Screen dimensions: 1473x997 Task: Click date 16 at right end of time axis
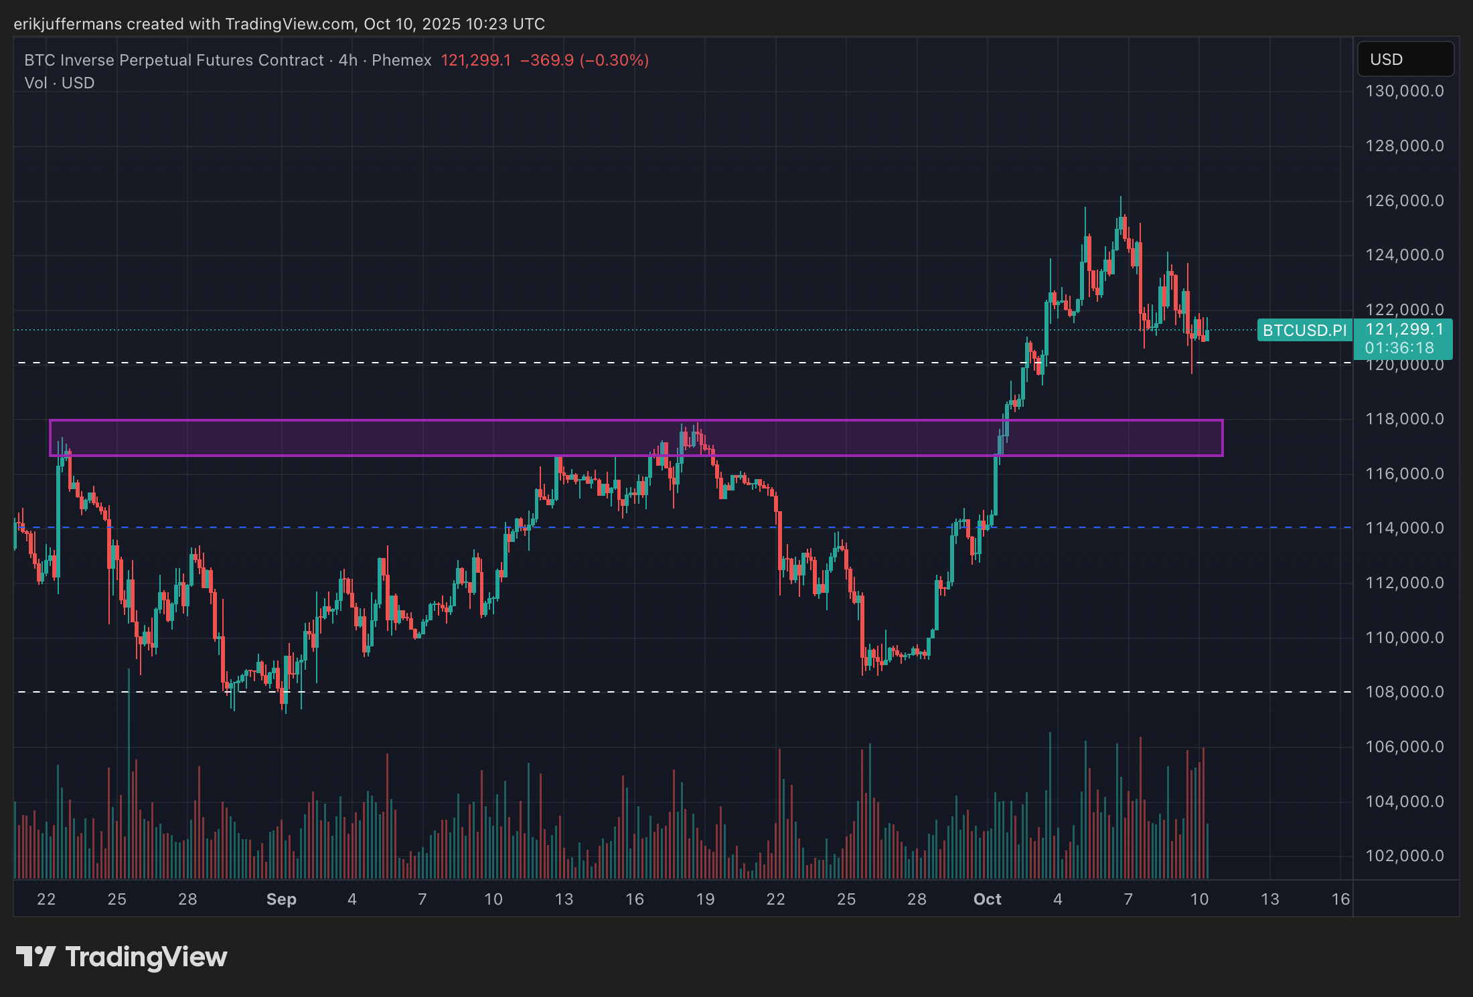click(x=1340, y=899)
